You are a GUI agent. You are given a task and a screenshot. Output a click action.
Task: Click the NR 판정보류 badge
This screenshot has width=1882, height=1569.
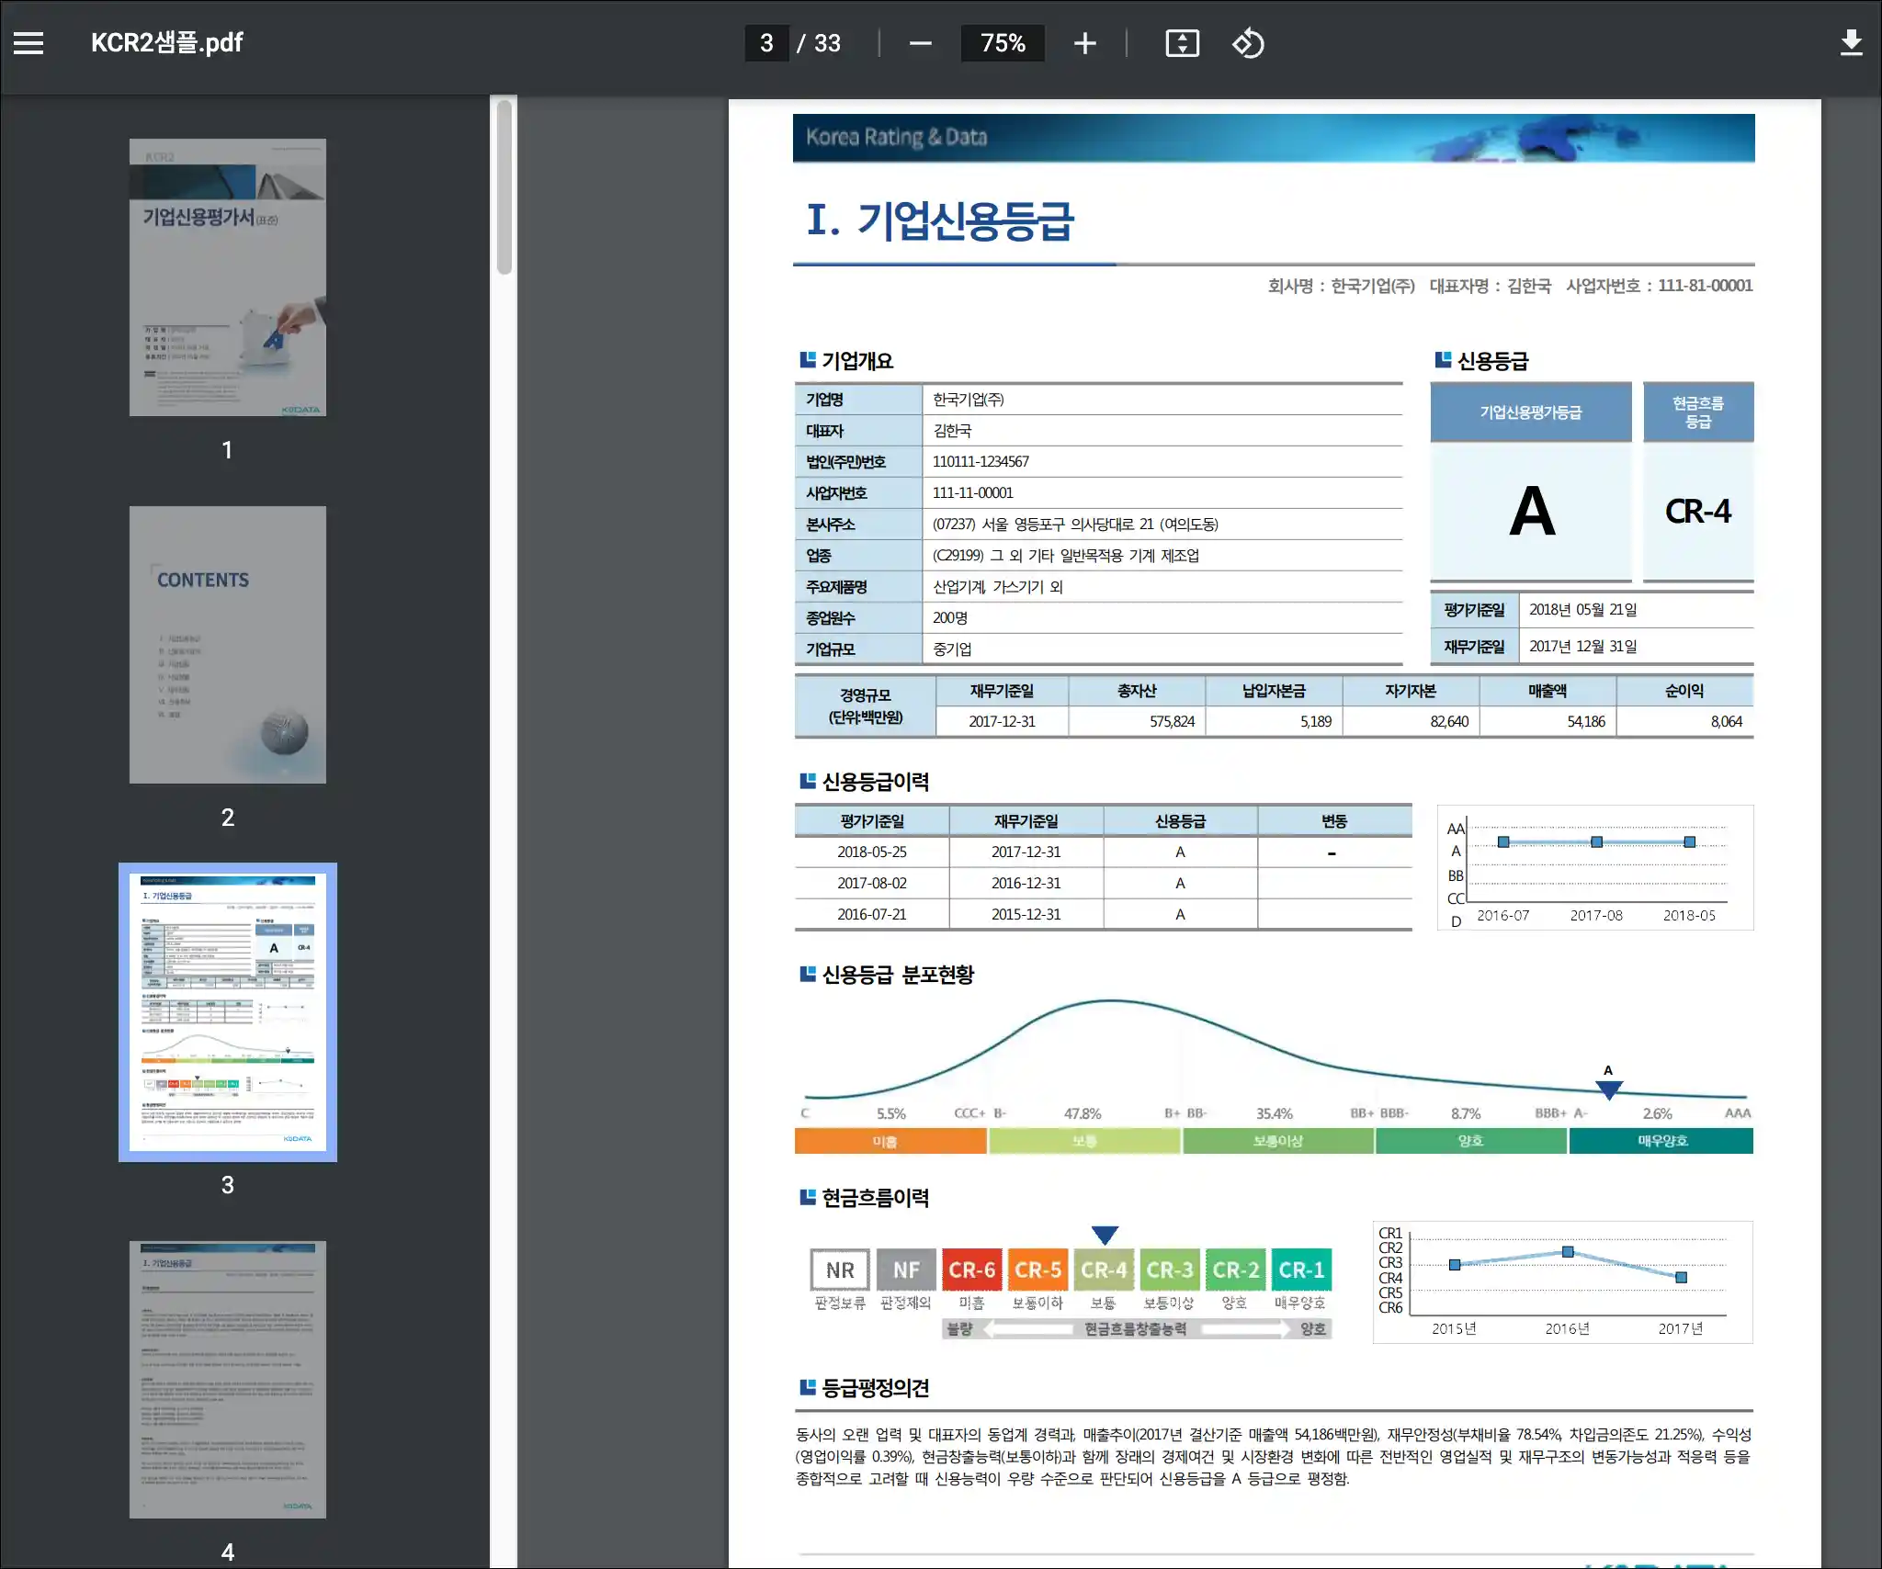(840, 1270)
